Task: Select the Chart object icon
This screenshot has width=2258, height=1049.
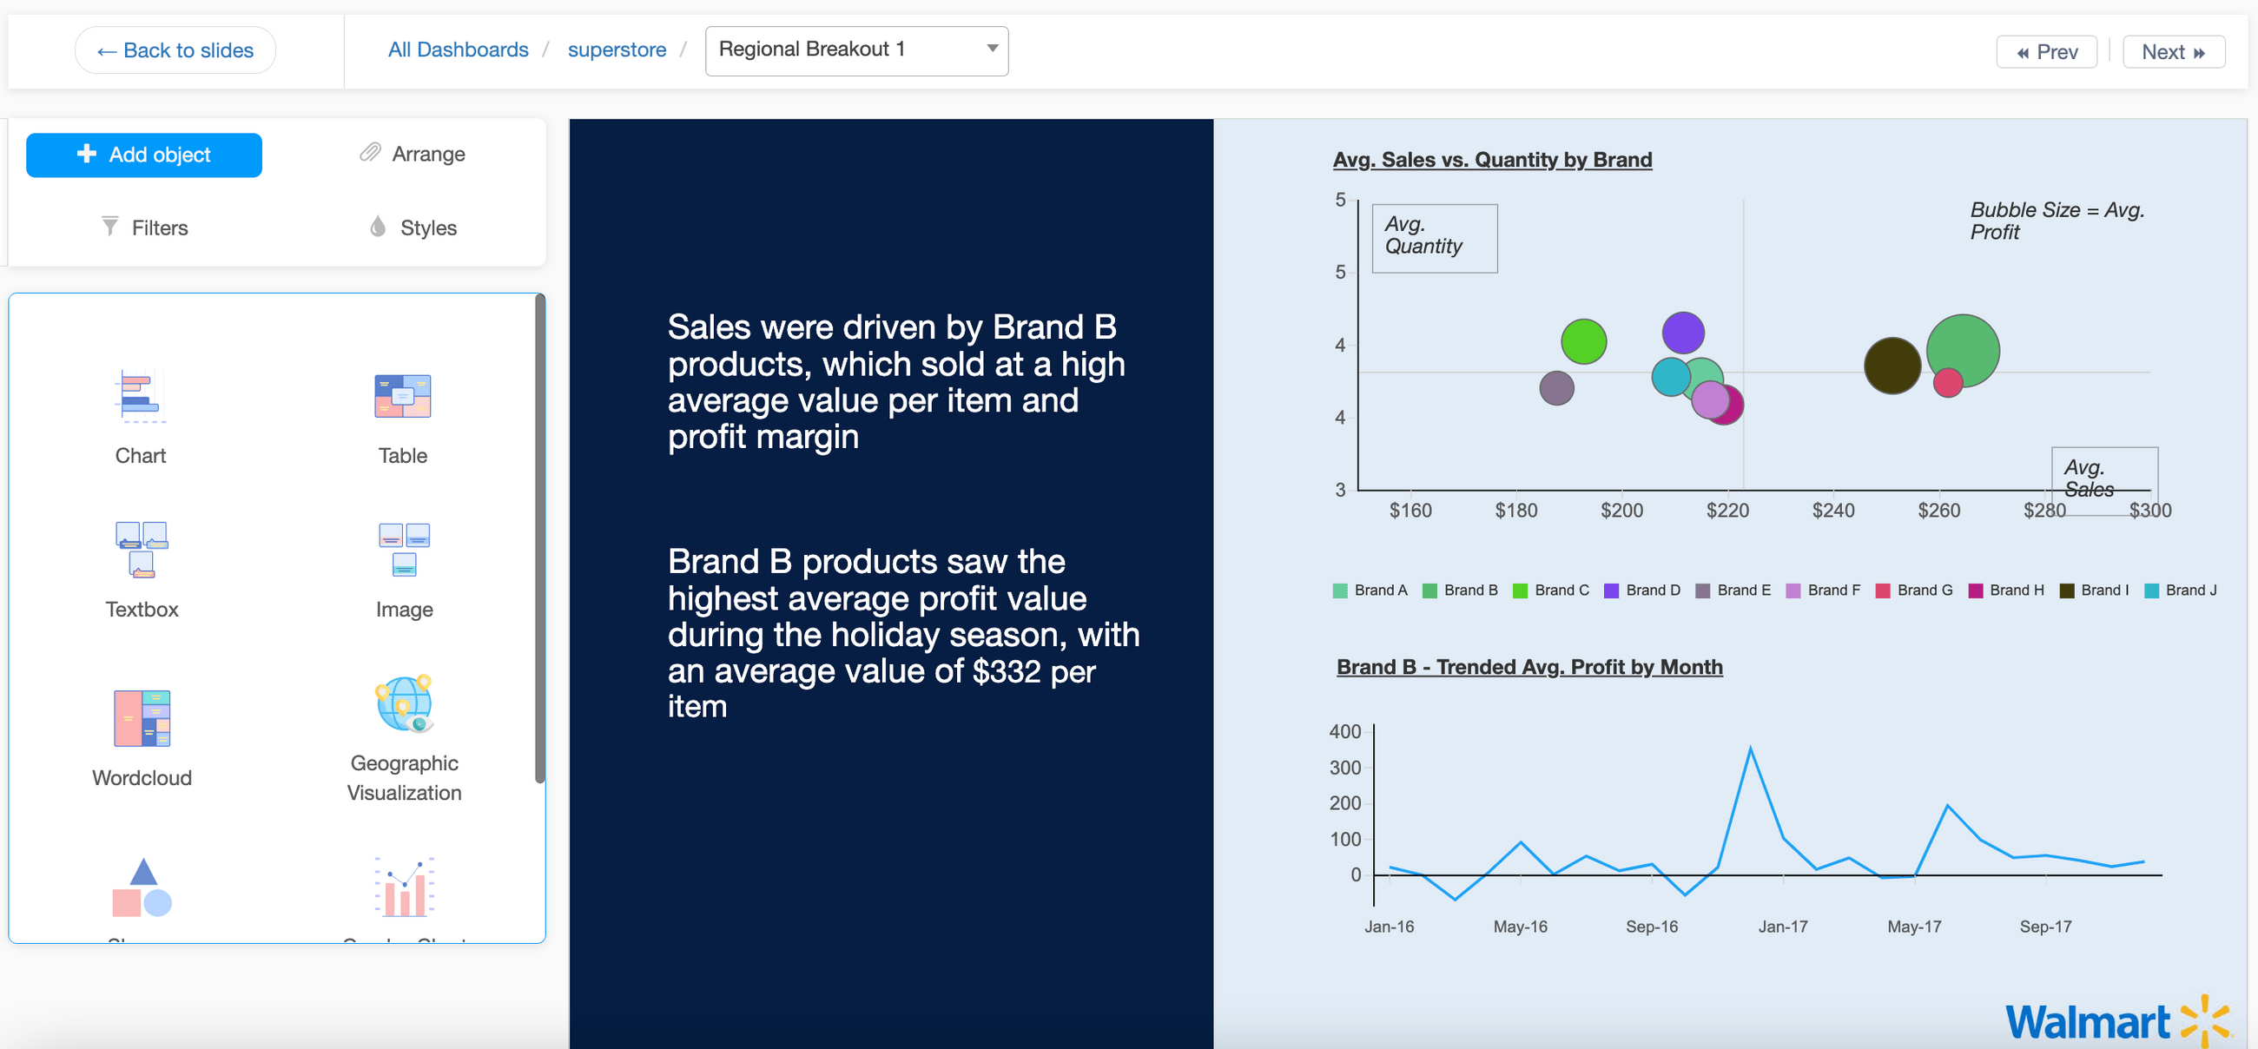Action: coord(140,396)
